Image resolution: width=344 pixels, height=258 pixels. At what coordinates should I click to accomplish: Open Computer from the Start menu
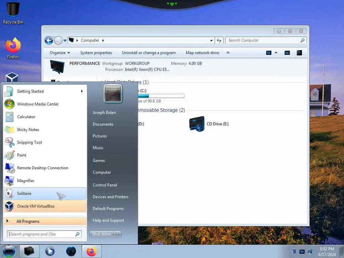point(102,172)
